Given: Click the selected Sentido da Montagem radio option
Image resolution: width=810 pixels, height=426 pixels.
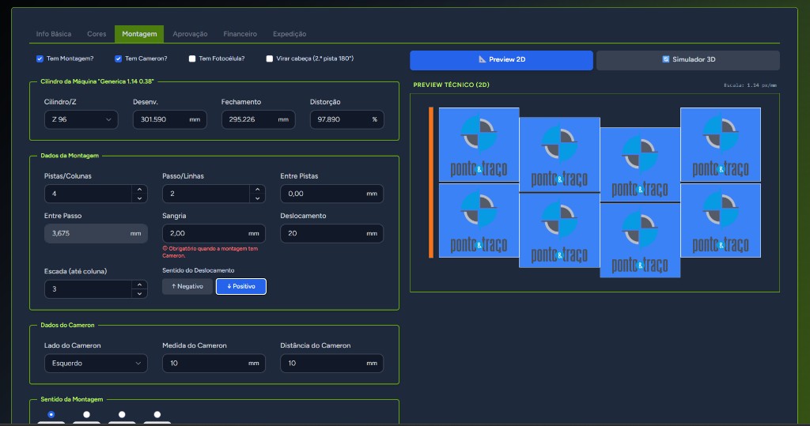Looking at the screenshot, I should tap(51, 414).
